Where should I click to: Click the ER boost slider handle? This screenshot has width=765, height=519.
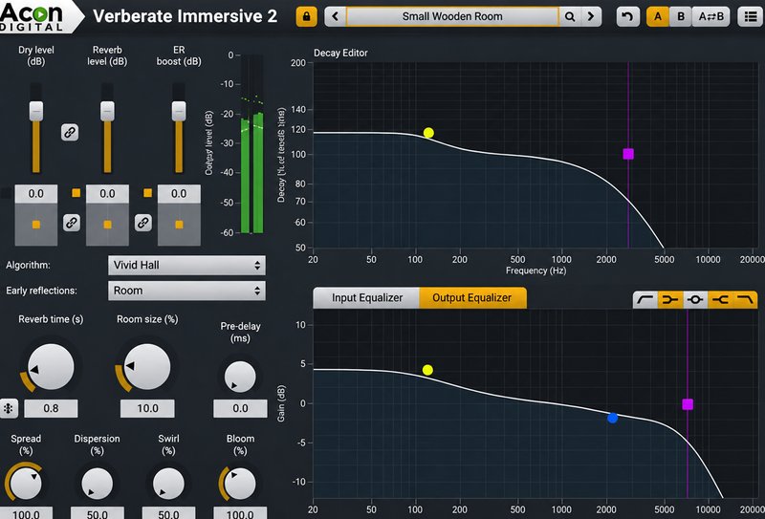click(x=179, y=111)
